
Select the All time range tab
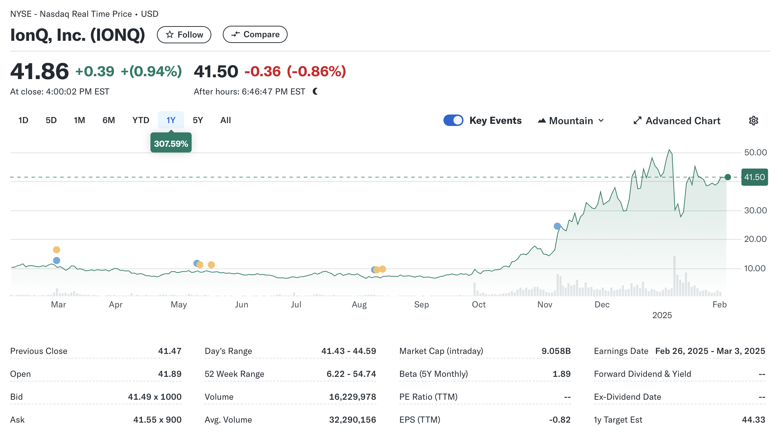[x=225, y=120]
